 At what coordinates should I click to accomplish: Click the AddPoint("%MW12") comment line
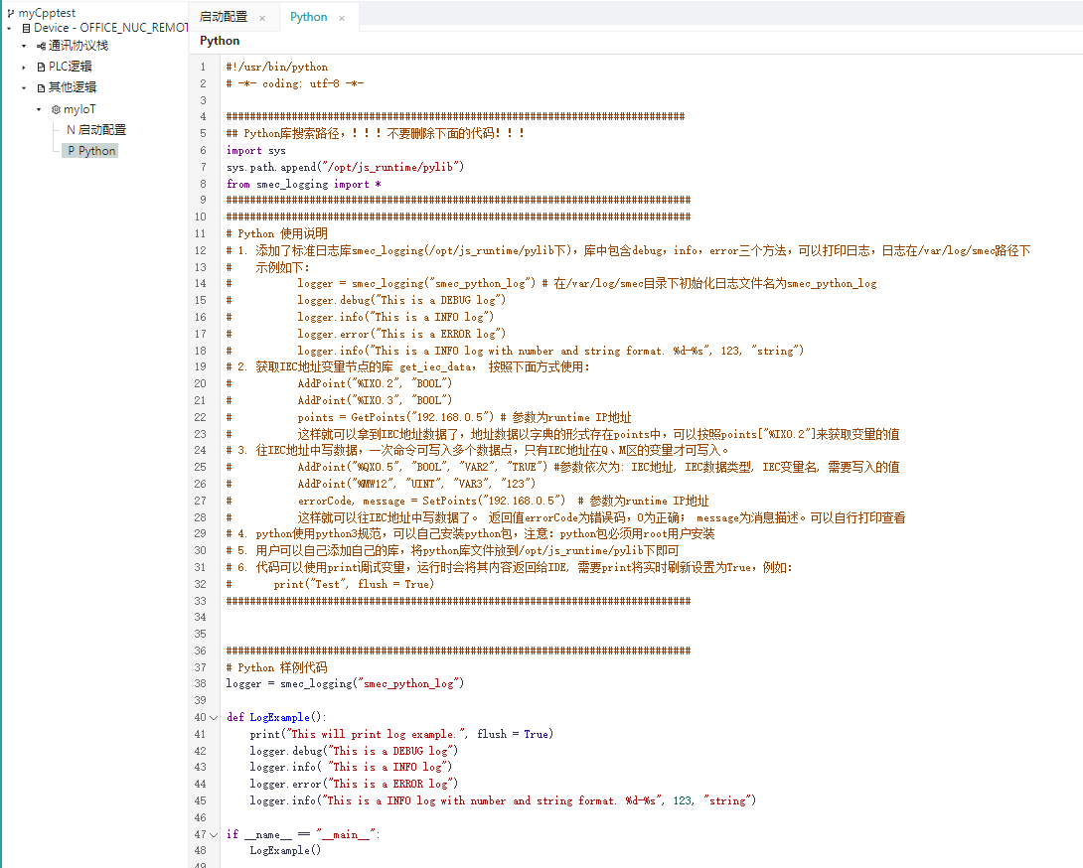pos(416,484)
